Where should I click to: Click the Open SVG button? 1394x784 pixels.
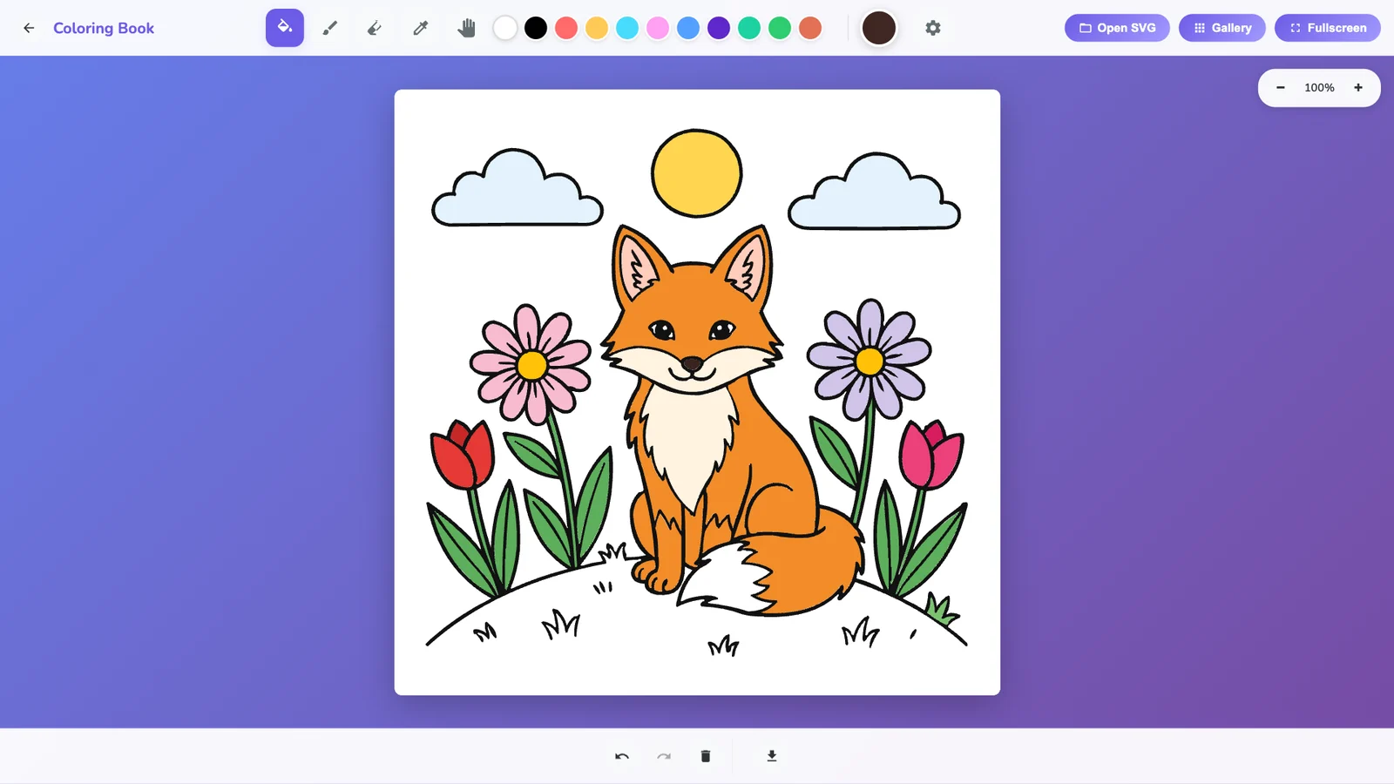point(1117,28)
